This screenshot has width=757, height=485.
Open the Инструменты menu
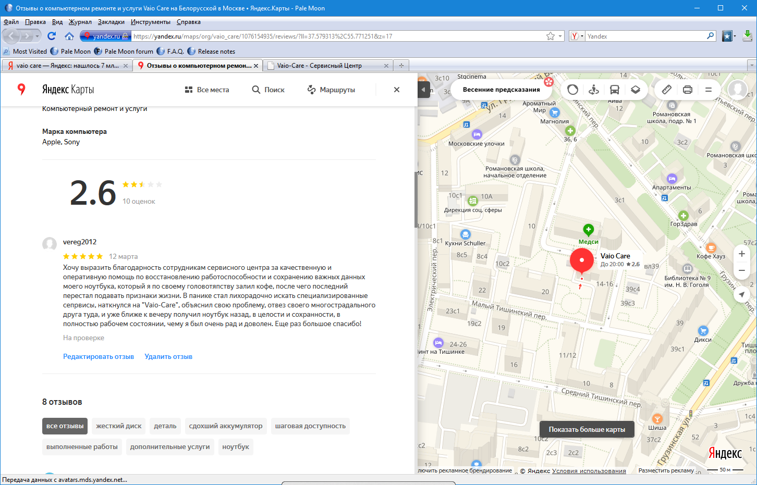tap(150, 22)
